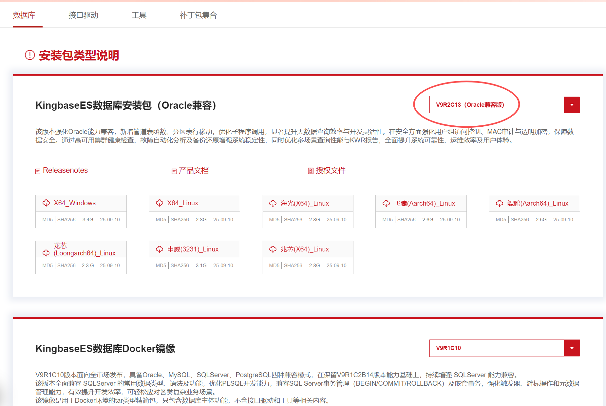
Task: Download the 兆芯(X64)_Linux package
Action: click(x=305, y=249)
